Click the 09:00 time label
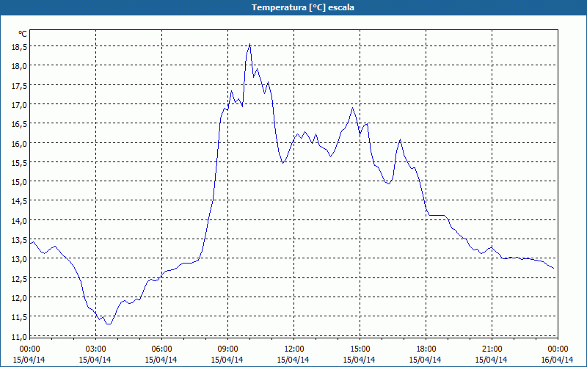 (x=227, y=349)
